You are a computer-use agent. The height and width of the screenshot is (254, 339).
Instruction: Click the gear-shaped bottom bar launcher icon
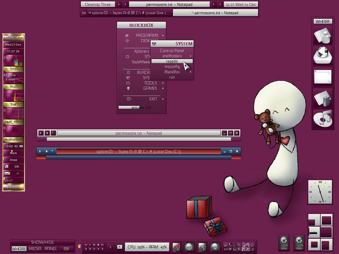(189, 247)
